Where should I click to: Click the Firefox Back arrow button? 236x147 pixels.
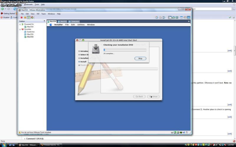tap(2, 9)
